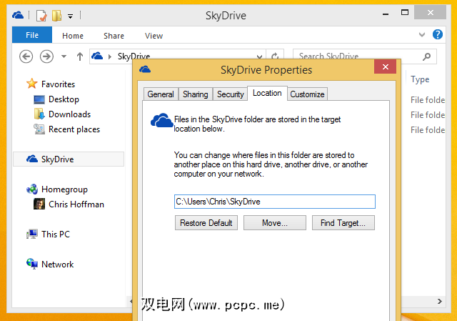Open the recent locations dropdown arrow

(x=64, y=56)
